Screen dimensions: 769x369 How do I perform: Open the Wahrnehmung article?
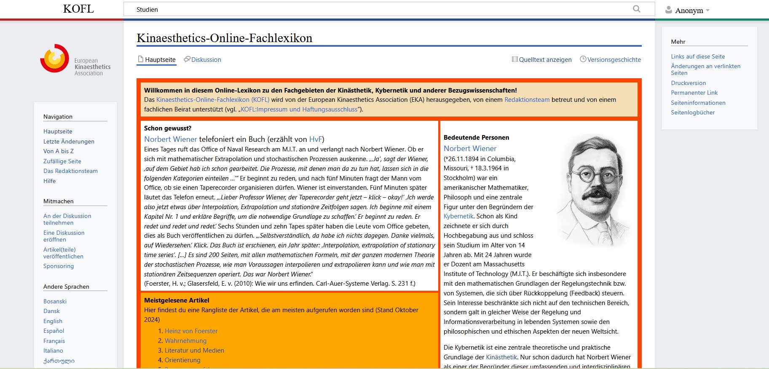185,341
